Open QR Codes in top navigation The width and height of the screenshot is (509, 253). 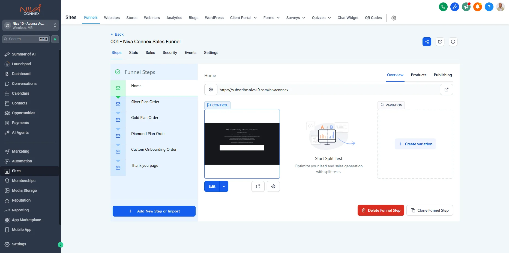[373, 18]
